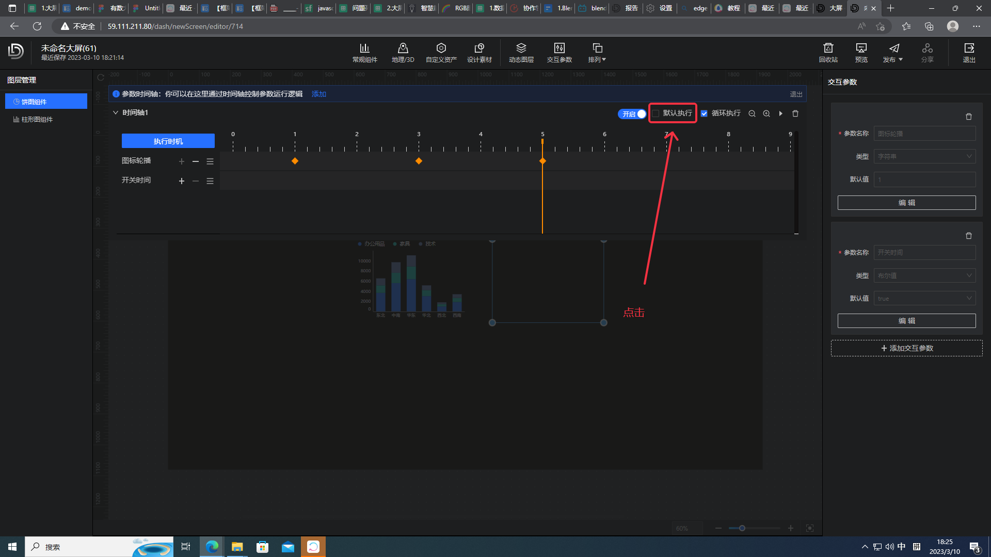991x557 pixels.
Task: Click the fit-to-screen icon at bottom right
Action: click(x=810, y=528)
